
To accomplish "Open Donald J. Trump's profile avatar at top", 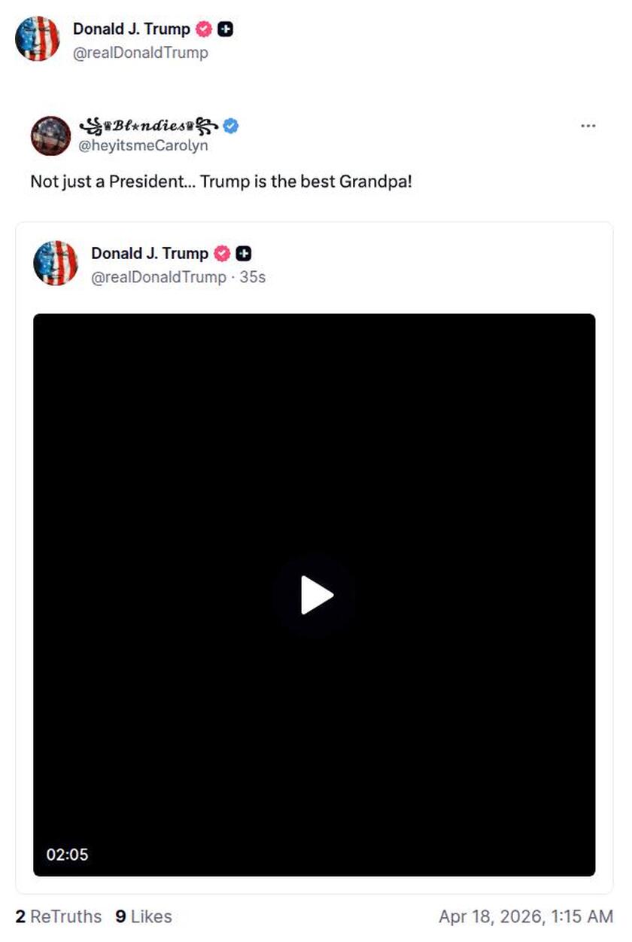I will pos(38,38).
